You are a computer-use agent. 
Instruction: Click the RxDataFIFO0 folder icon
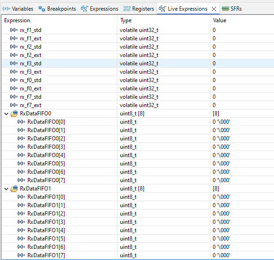click(x=14, y=114)
